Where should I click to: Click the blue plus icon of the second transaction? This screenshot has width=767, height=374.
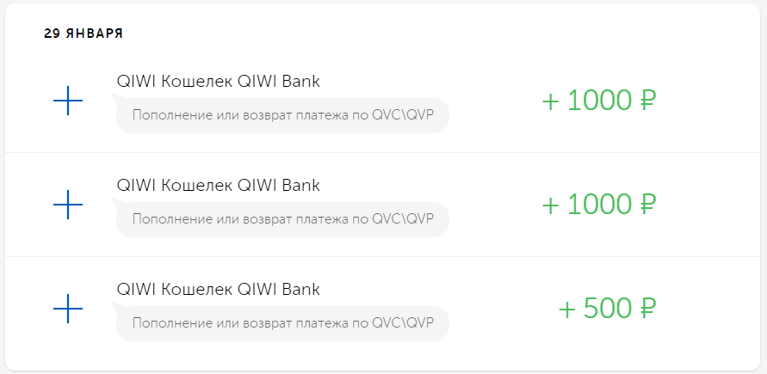tap(68, 205)
